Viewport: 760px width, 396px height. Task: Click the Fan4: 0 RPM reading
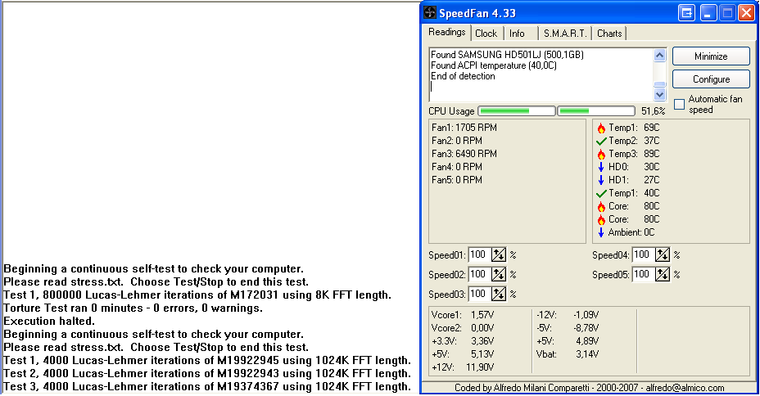457,167
